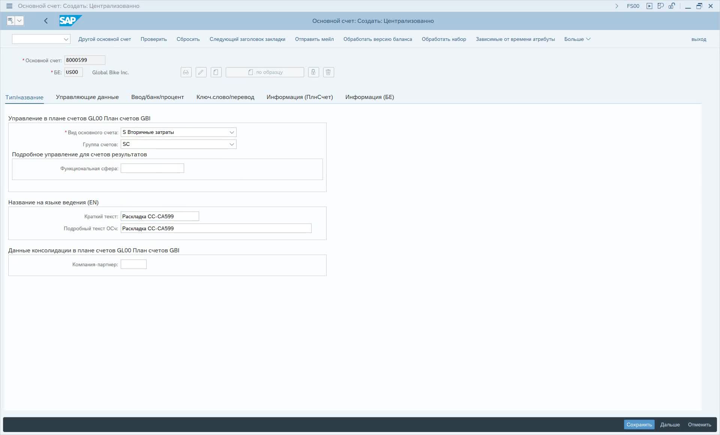Click 'Обработать версию баланса'
This screenshot has height=435, width=720.
[378, 39]
